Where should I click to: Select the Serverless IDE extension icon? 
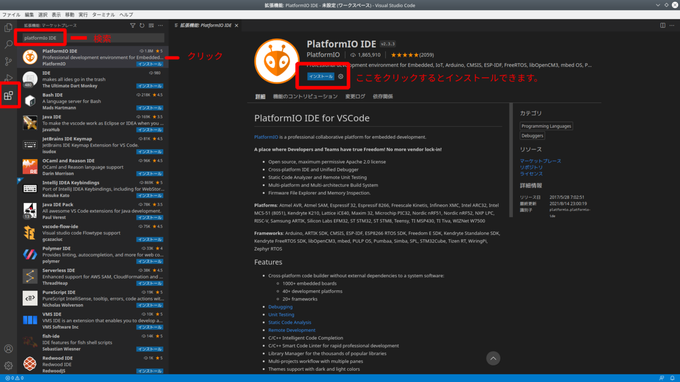(x=30, y=276)
